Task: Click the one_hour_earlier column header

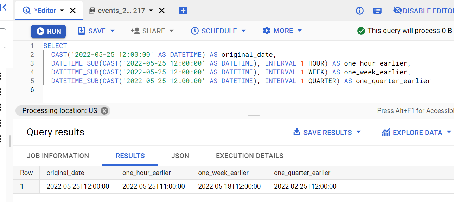Action: coord(147,173)
